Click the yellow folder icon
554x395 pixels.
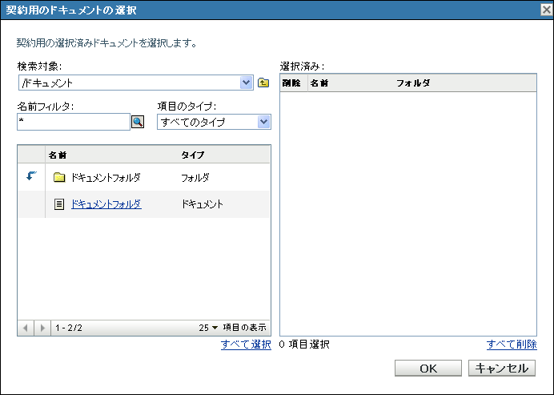[x=59, y=177]
